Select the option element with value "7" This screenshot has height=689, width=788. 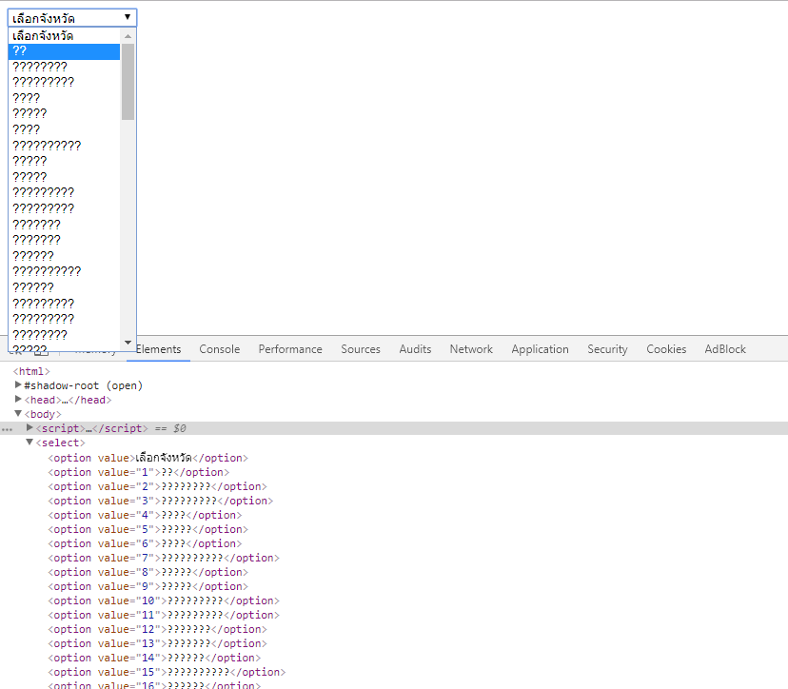pyautogui.click(x=164, y=558)
